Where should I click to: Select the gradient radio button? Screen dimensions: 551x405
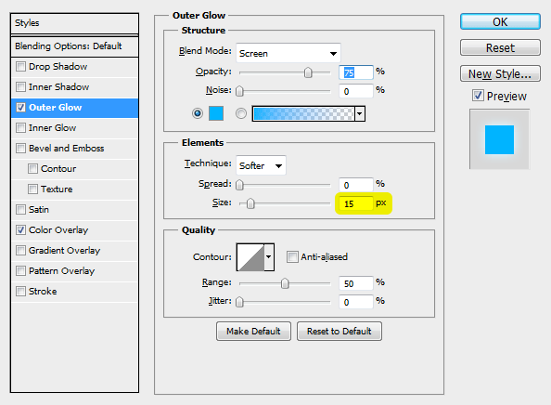pyautogui.click(x=241, y=113)
